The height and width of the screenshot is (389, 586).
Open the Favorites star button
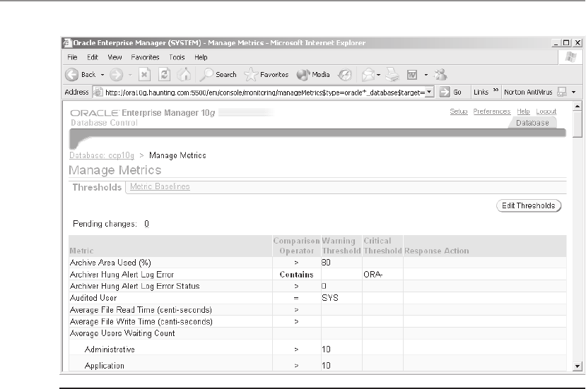pos(266,75)
